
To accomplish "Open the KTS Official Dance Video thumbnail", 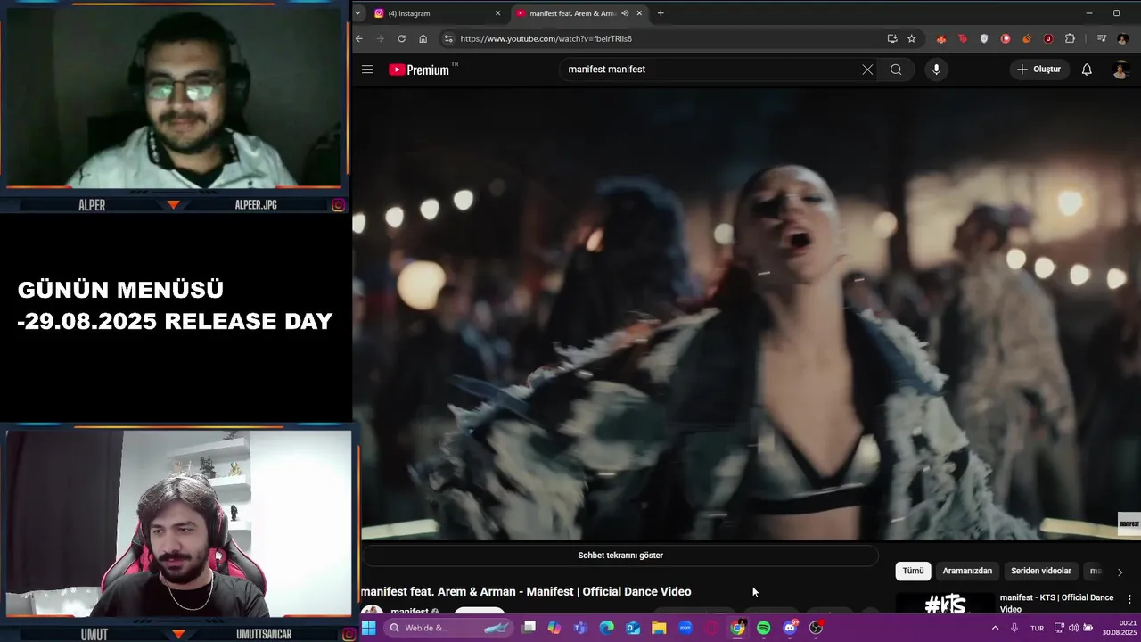I will tap(945, 604).
